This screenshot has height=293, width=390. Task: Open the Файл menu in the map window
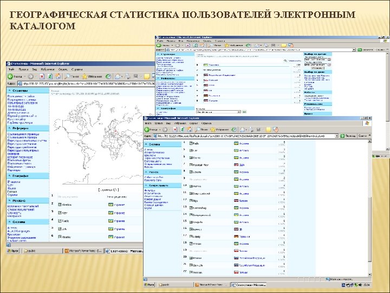(11, 69)
